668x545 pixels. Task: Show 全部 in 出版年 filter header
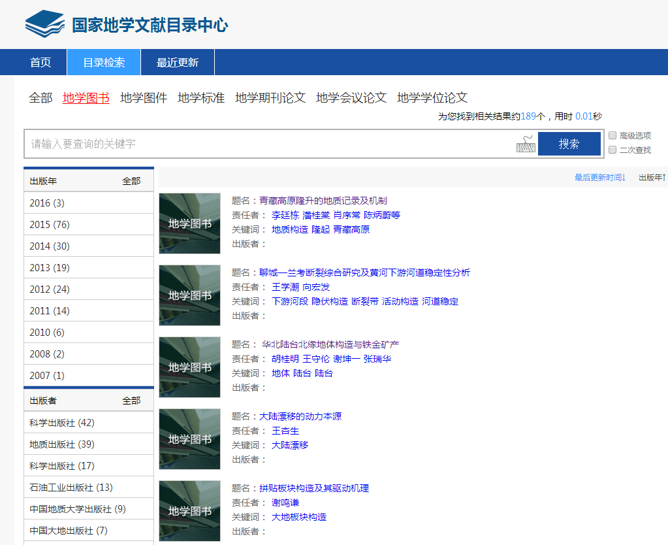(x=131, y=181)
